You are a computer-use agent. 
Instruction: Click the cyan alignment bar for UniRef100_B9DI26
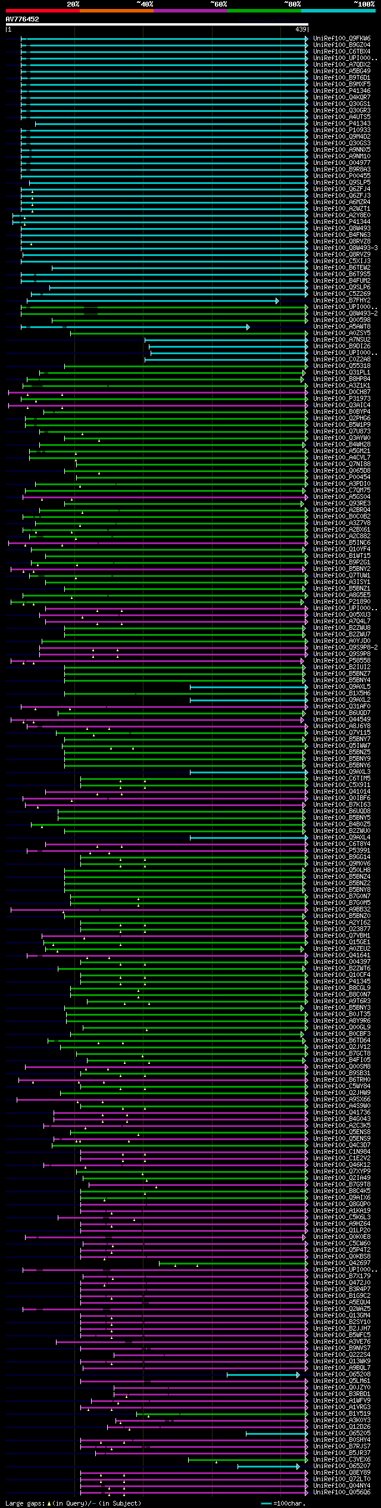pyautogui.click(x=229, y=346)
